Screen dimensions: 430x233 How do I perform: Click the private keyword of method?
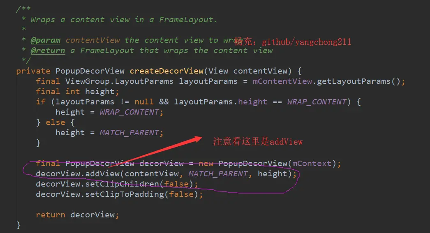click(33, 71)
